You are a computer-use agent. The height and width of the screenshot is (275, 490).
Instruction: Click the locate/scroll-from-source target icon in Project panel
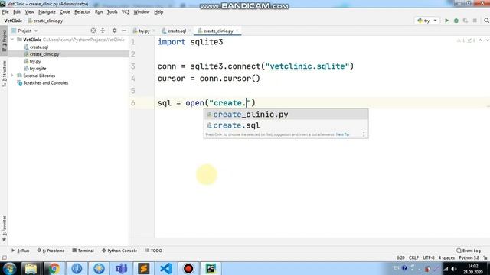(x=93, y=31)
